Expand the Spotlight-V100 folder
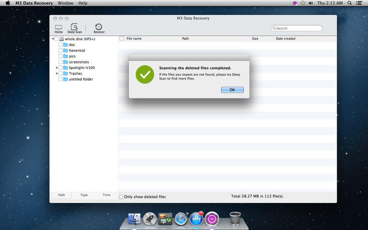Screen dimensions: 368x230 pos(57,68)
